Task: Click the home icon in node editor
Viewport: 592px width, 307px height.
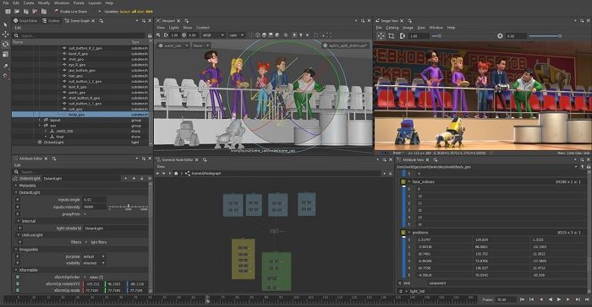Action: (x=176, y=173)
